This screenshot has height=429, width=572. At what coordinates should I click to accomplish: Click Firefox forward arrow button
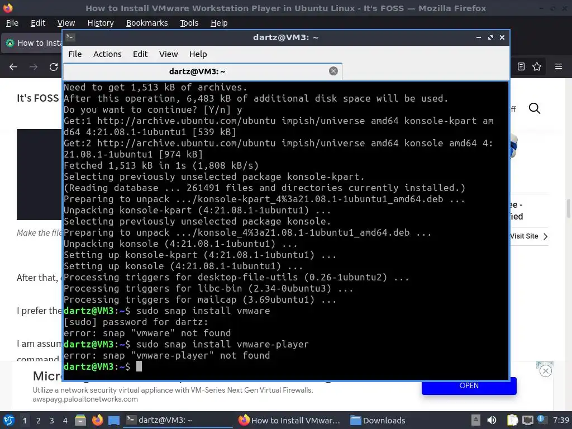pyautogui.click(x=34, y=67)
